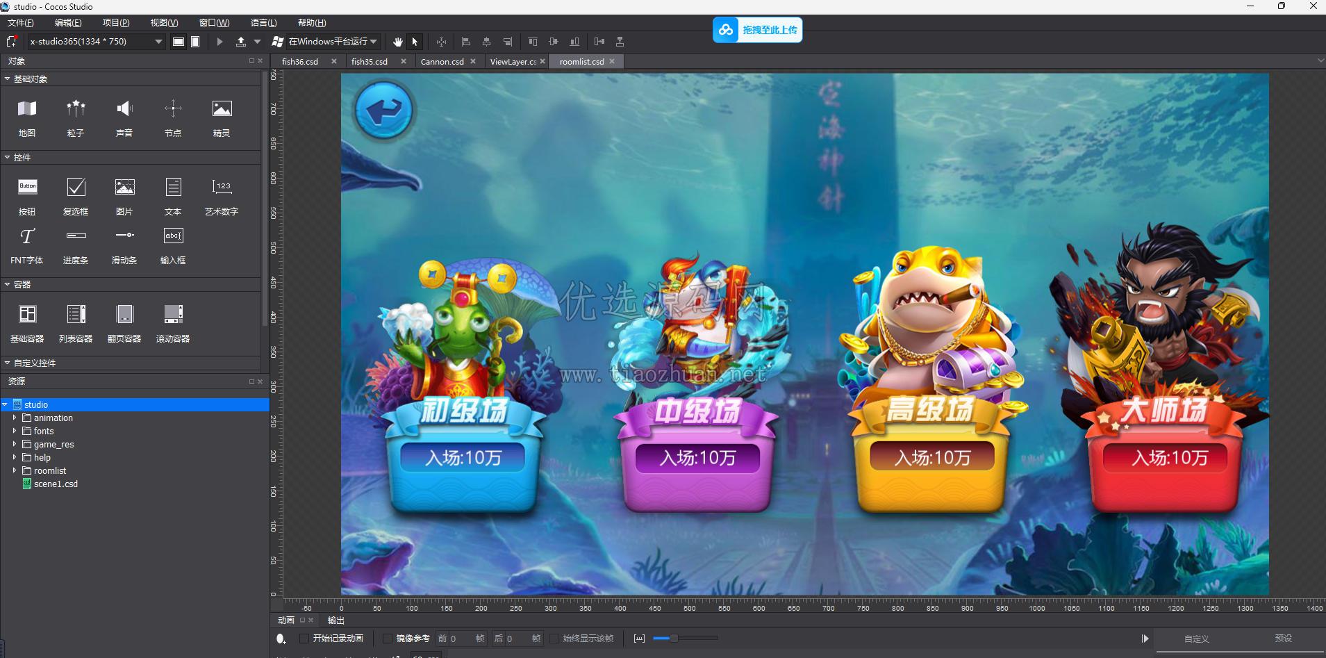Click the distribute vertically icon
The width and height of the screenshot is (1326, 658).
[620, 42]
